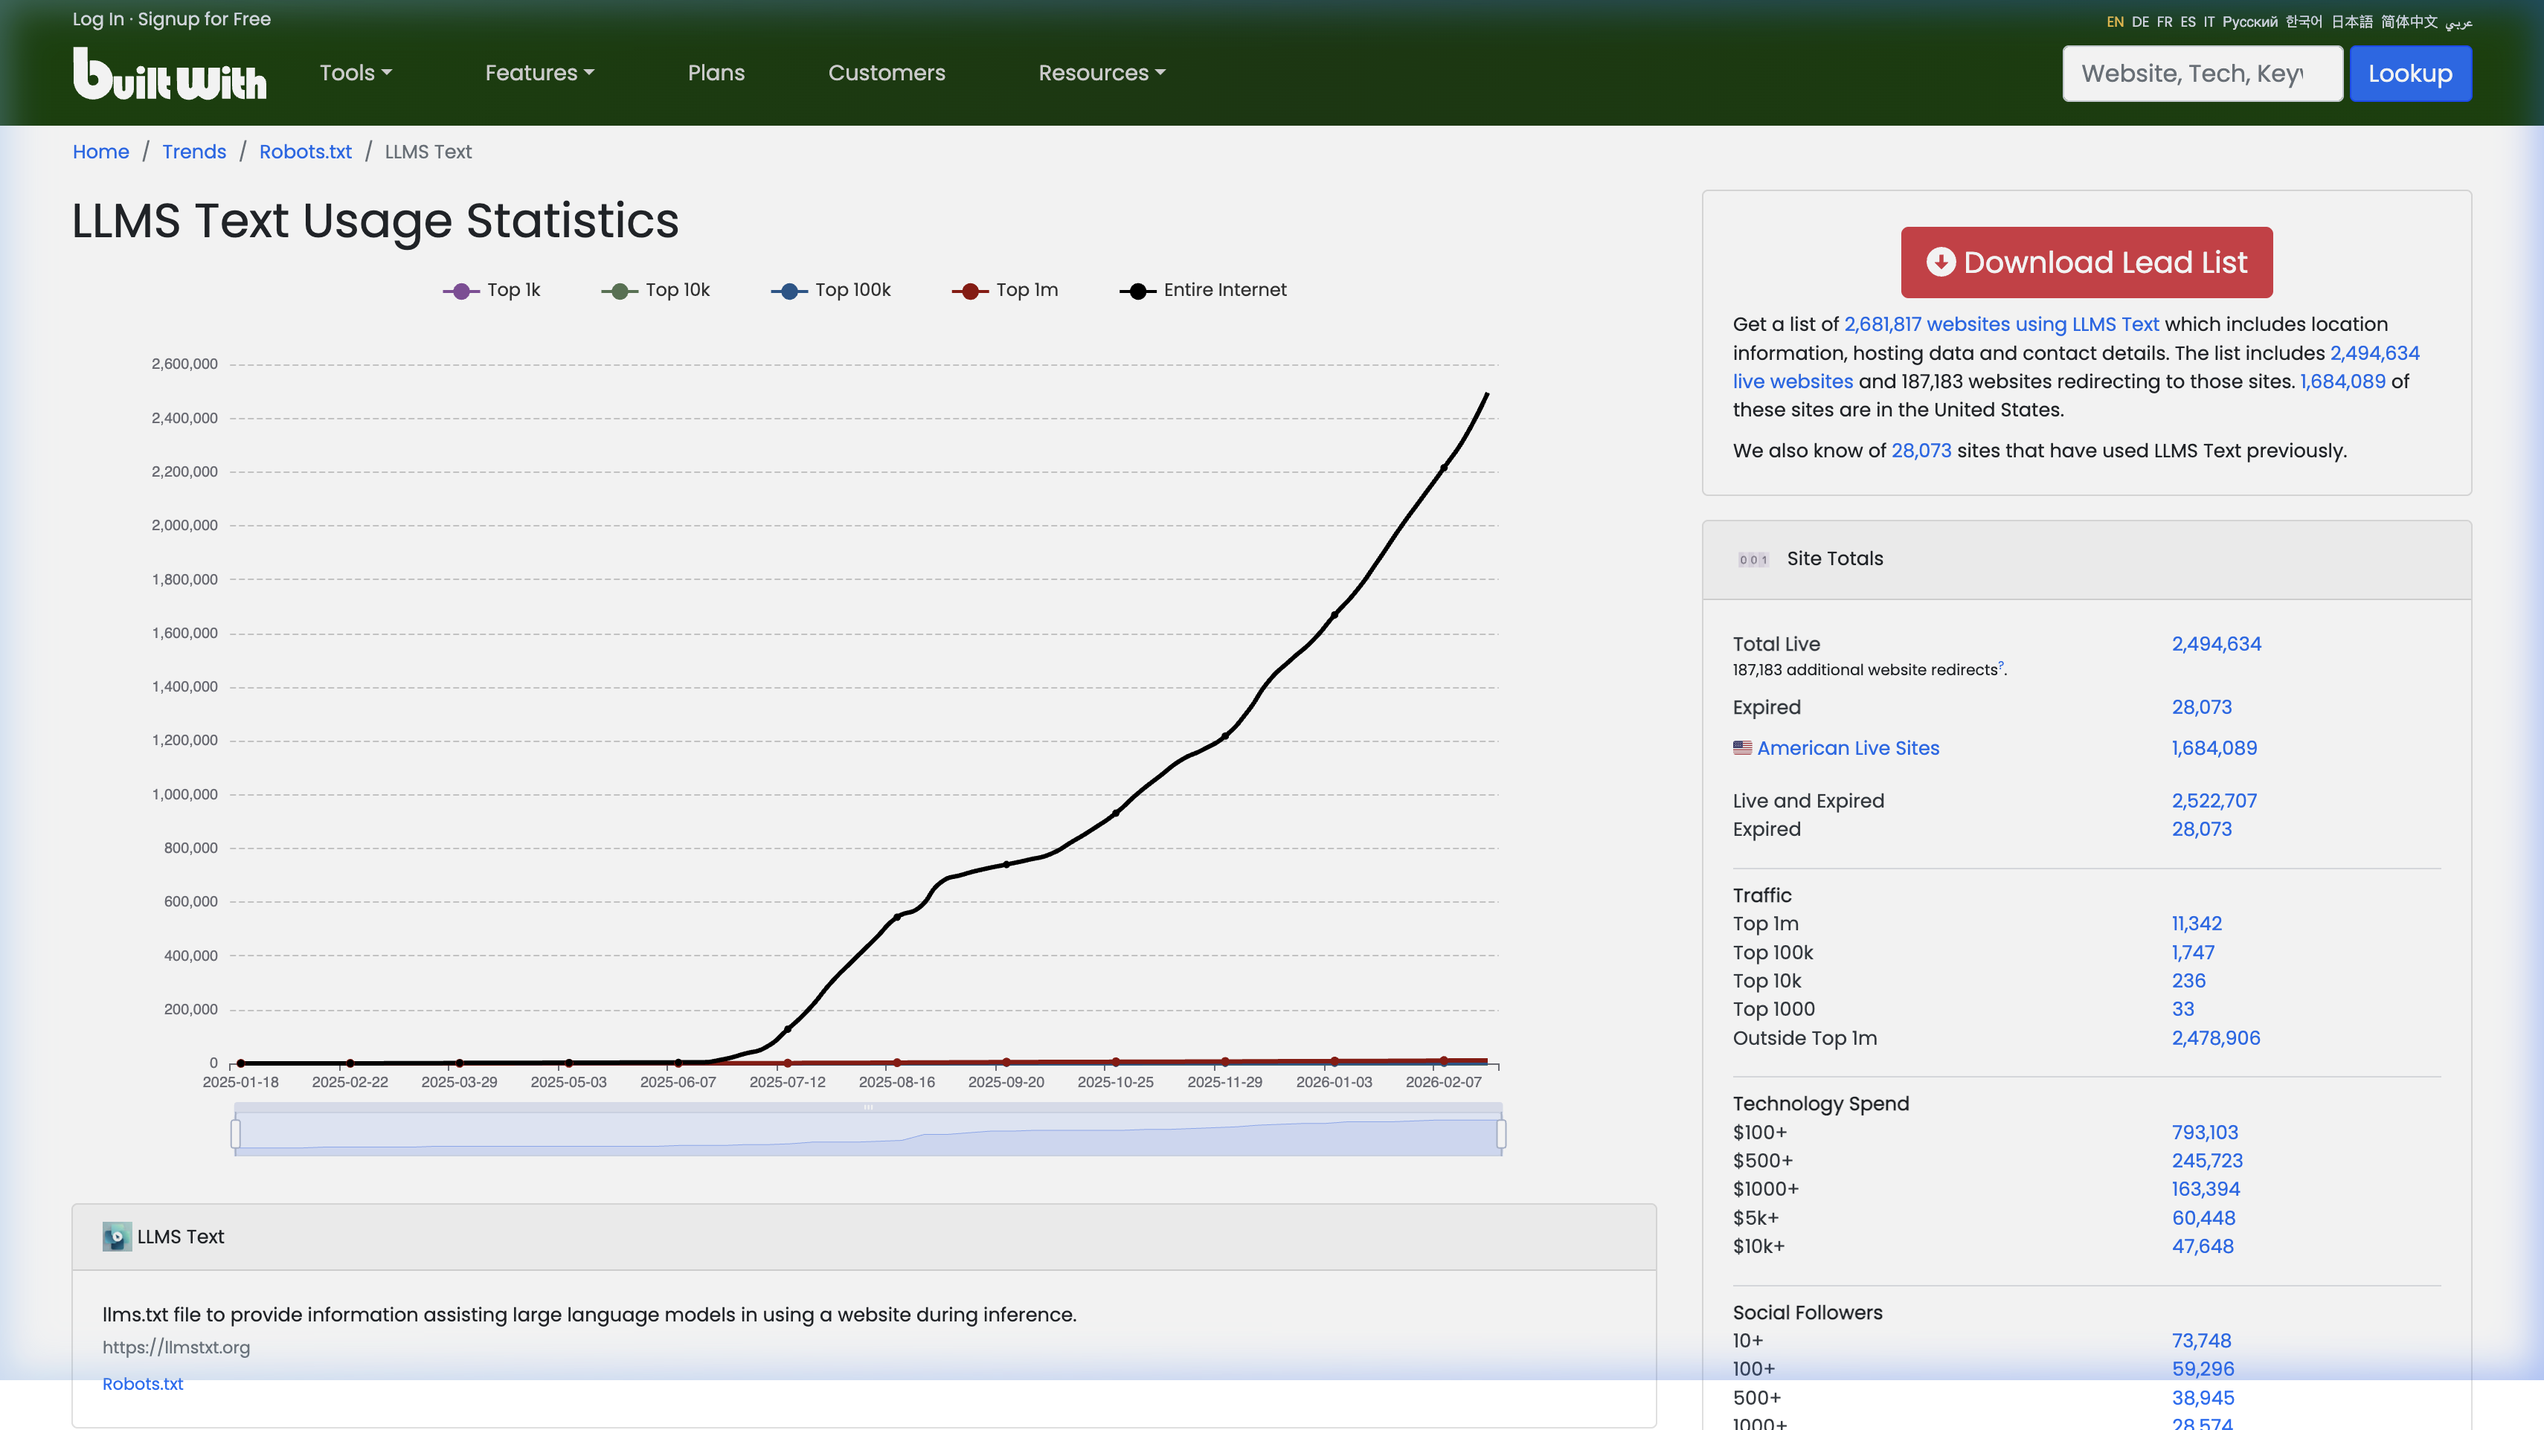This screenshot has height=1430, width=2544.
Task: Click the BuiltWith logo
Action: (x=170, y=74)
